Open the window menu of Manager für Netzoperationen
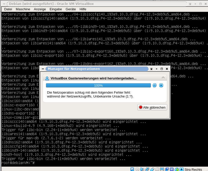The image size is (208, 171). (x=43, y=69)
